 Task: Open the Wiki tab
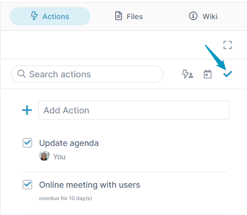(203, 16)
